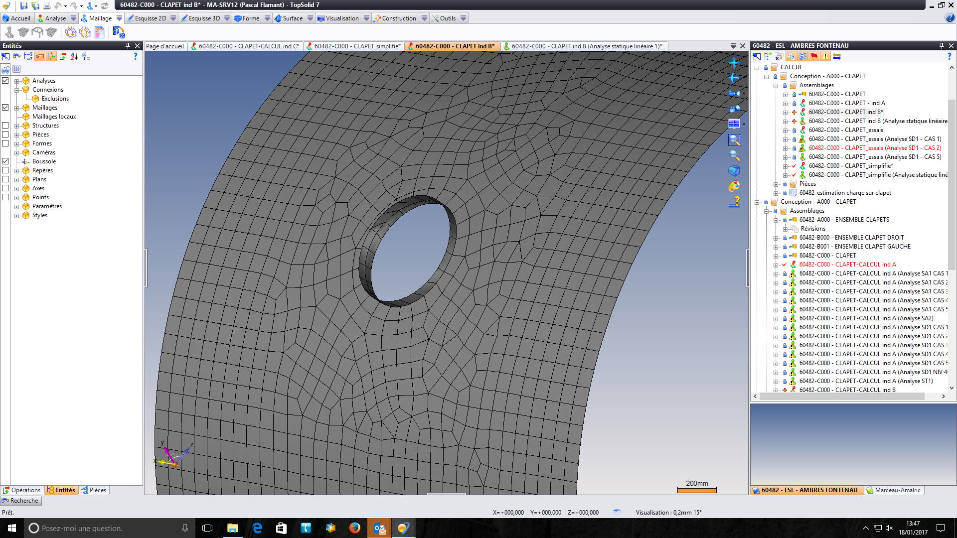The width and height of the screenshot is (957, 538).
Task: Expand the Paramètres tree node
Action: (16, 206)
